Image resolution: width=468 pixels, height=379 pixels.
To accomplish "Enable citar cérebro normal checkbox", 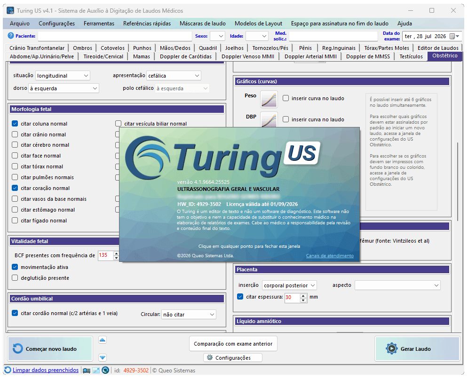I will pyautogui.click(x=15, y=145).
